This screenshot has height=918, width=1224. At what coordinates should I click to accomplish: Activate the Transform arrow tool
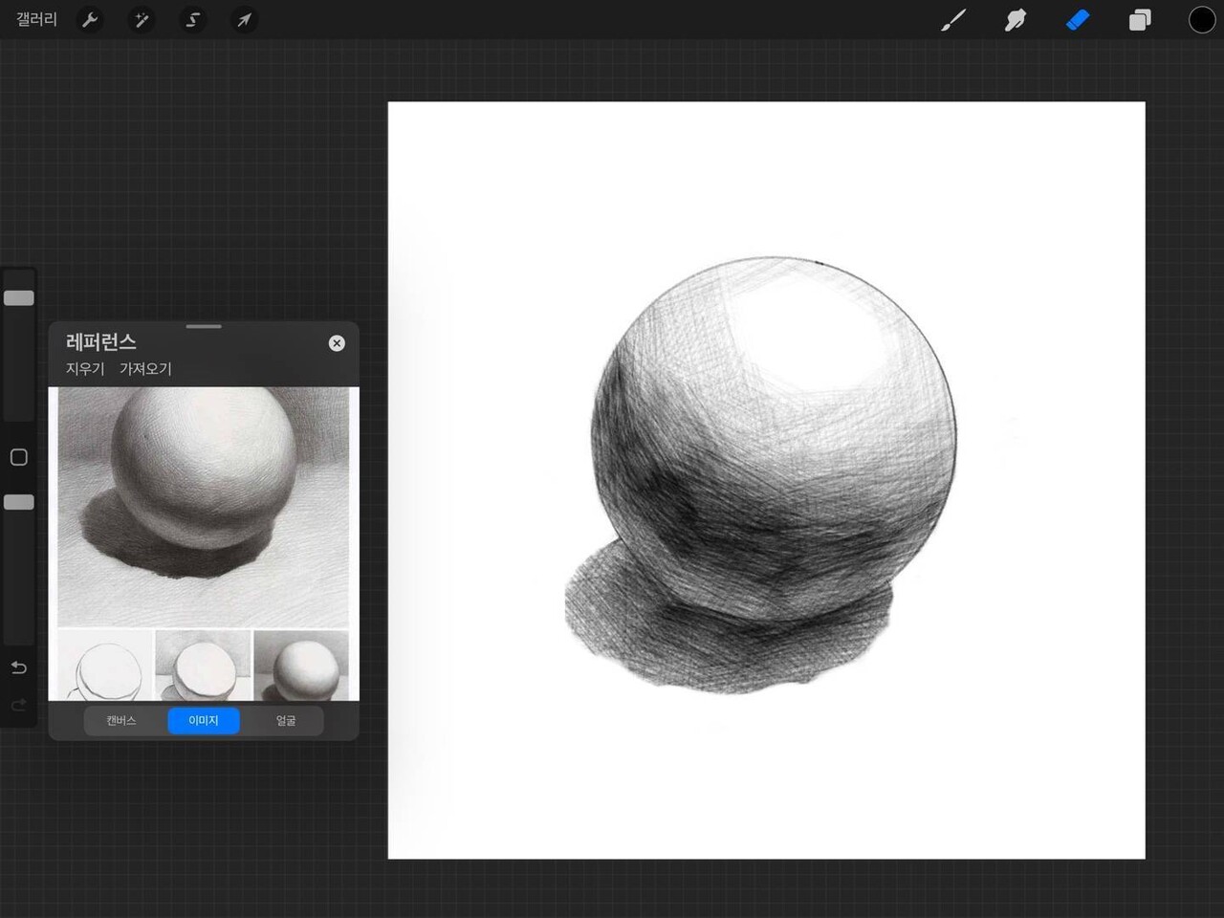(245, 20)
